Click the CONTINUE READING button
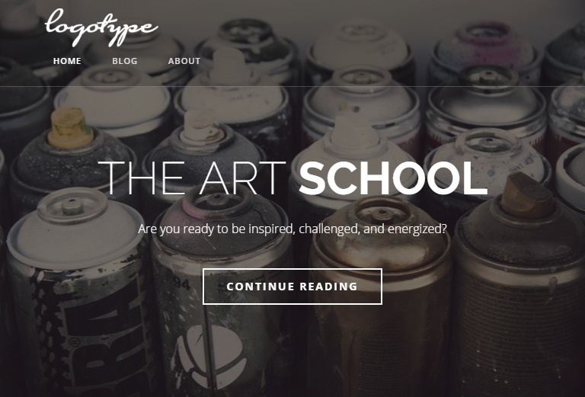 (292, 287)
